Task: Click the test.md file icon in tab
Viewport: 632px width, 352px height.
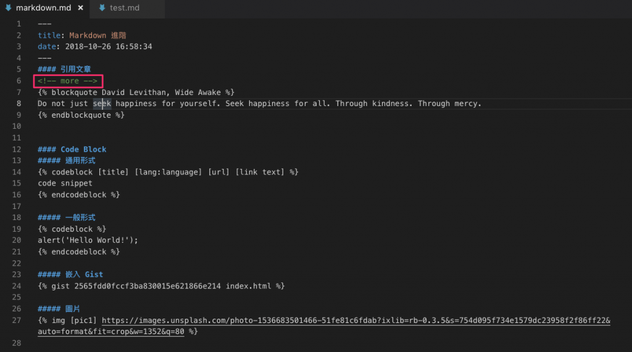Action: pos(102,7)
